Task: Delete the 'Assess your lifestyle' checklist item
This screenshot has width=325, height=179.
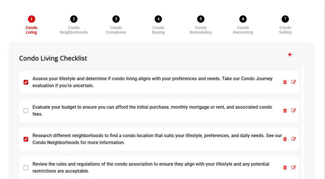Action: click(285, 82)
